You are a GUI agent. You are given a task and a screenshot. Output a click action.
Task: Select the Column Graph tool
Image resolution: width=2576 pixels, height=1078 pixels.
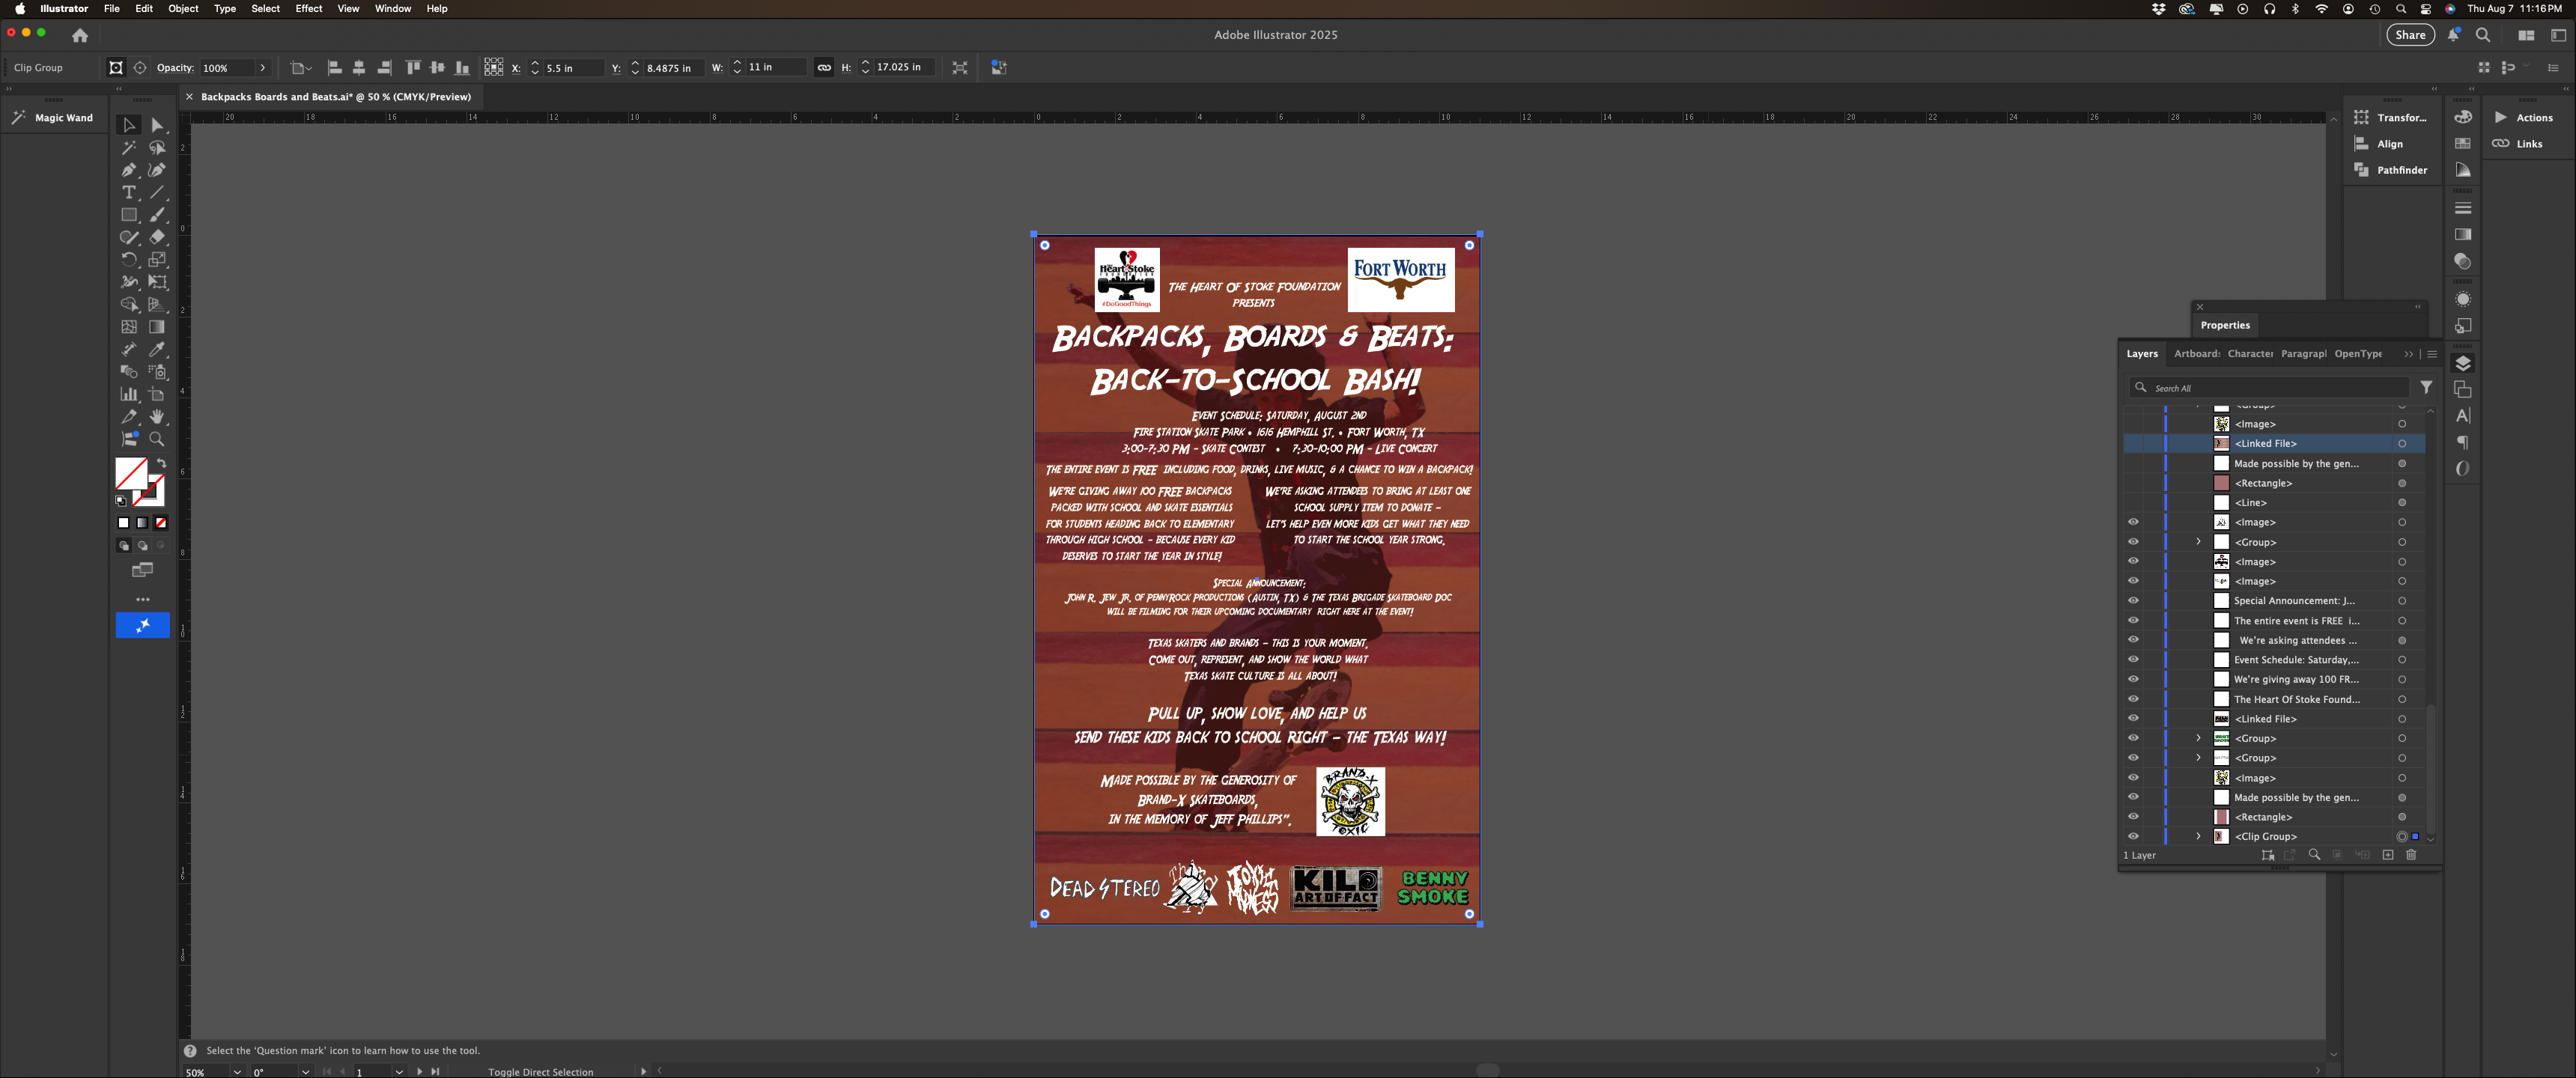pyautogui.click(x=129, y=394)
